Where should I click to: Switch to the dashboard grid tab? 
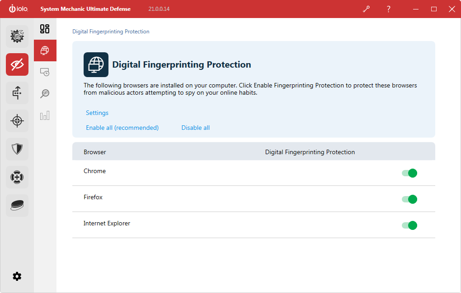(45, 29)
